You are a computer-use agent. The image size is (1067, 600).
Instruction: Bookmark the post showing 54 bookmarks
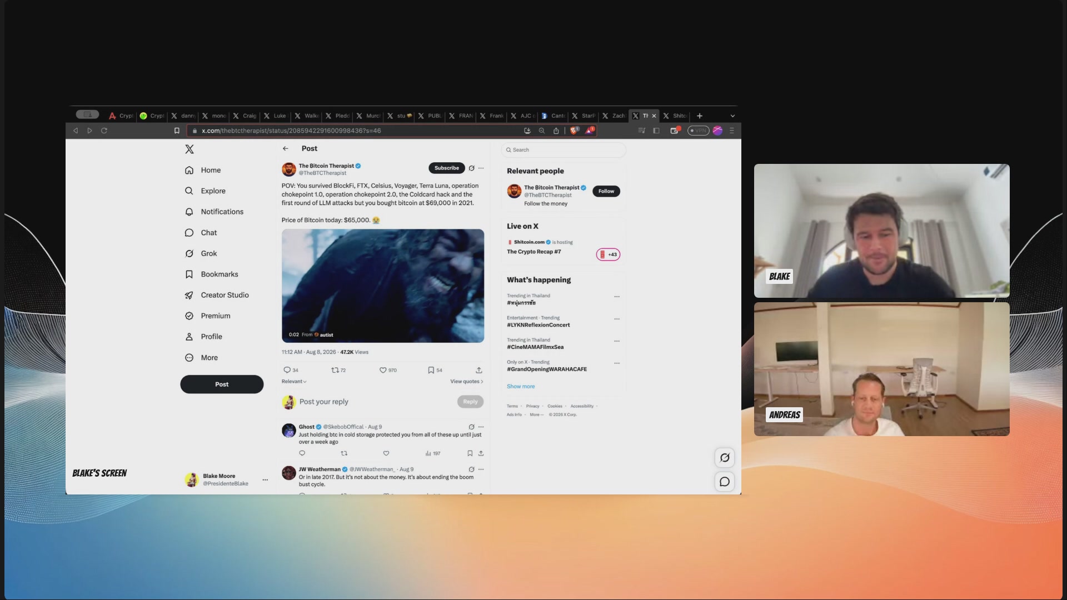point(431,370)
